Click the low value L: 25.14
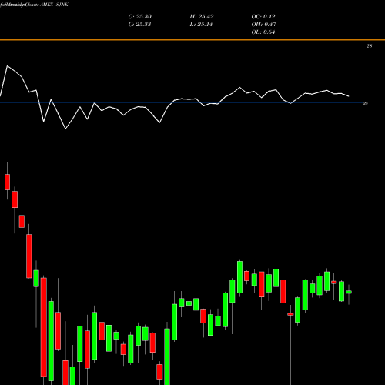 click(201, 25)
